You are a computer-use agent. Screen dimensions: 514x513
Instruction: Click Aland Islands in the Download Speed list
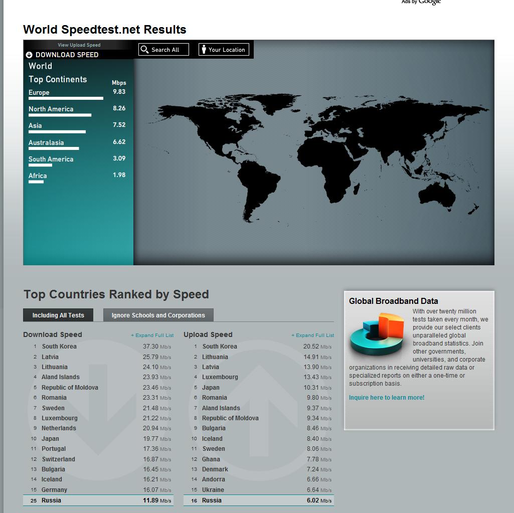[61, 377]
